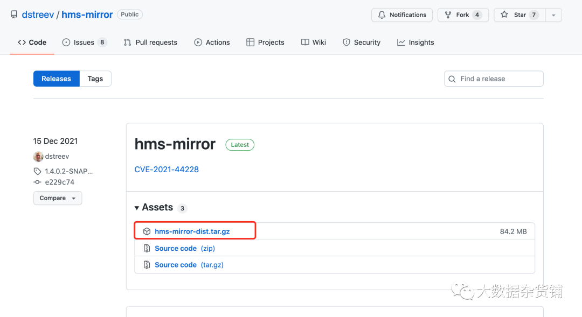Select the Releases button

pos(57,79)
